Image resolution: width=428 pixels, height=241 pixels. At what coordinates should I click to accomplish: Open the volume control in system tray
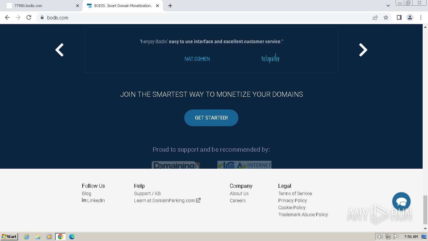380,237
